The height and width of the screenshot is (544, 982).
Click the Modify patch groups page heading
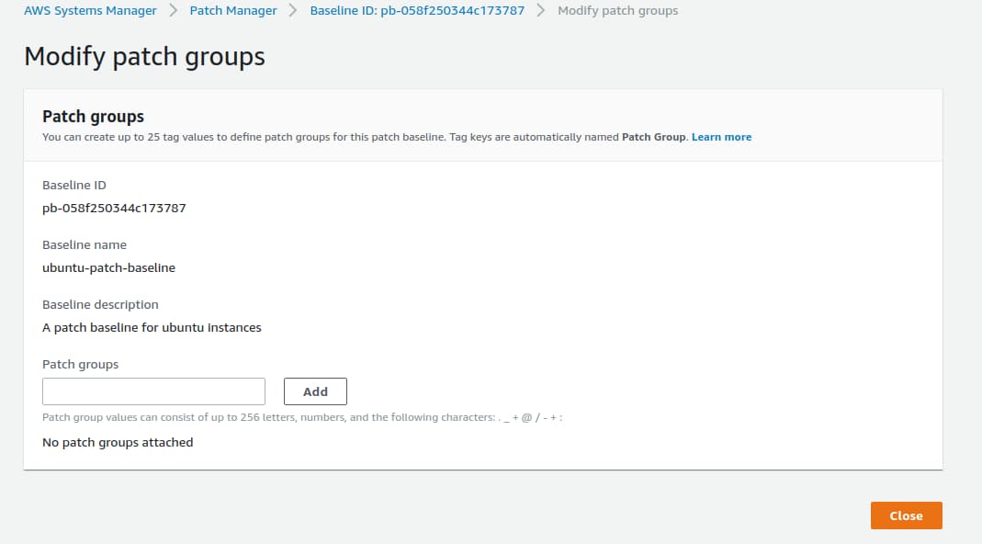click(x=144, y=56)
